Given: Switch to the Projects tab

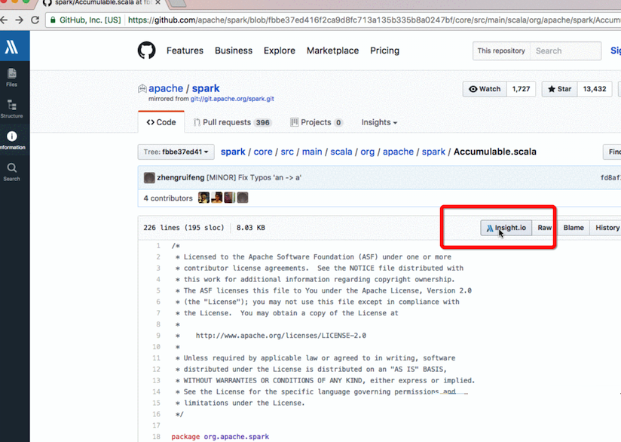Looking at the screenshot, I should 317,122.
